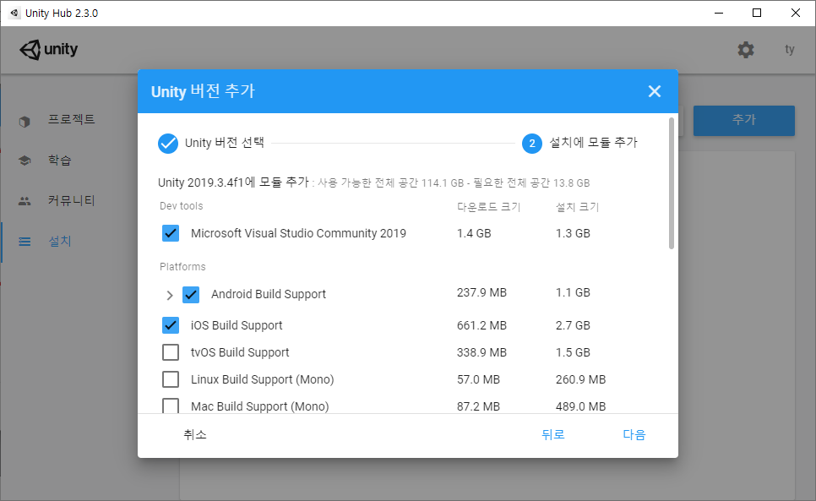
Task: Click the '661.2 MB' download size
Action: 481,325
